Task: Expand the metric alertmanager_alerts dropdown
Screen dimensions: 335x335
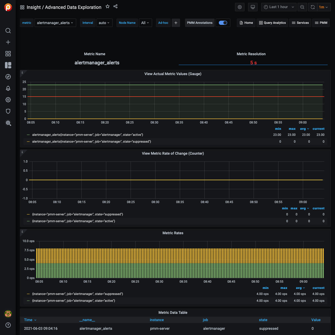Action: pos(55,23)
